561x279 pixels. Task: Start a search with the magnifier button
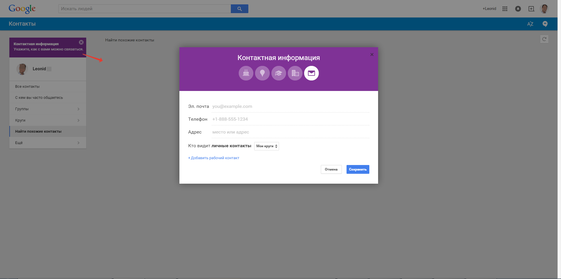[x=239, y=9]
